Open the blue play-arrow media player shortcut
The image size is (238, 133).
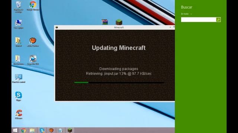33,59
